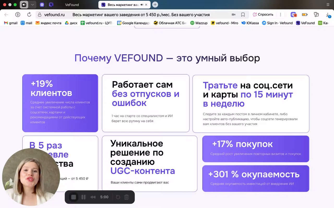
Task: Open the Wazzup bookmark
Action: (x=199, y=23)
